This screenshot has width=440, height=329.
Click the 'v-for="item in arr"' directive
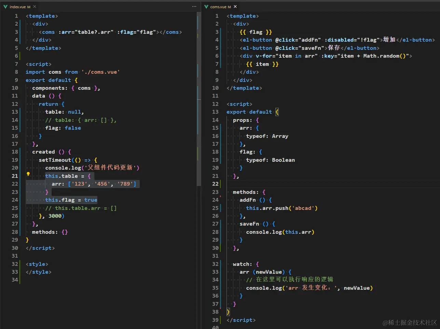point(287,56)
